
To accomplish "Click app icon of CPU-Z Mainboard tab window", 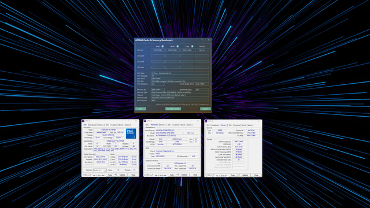I will tap(145, 121).
